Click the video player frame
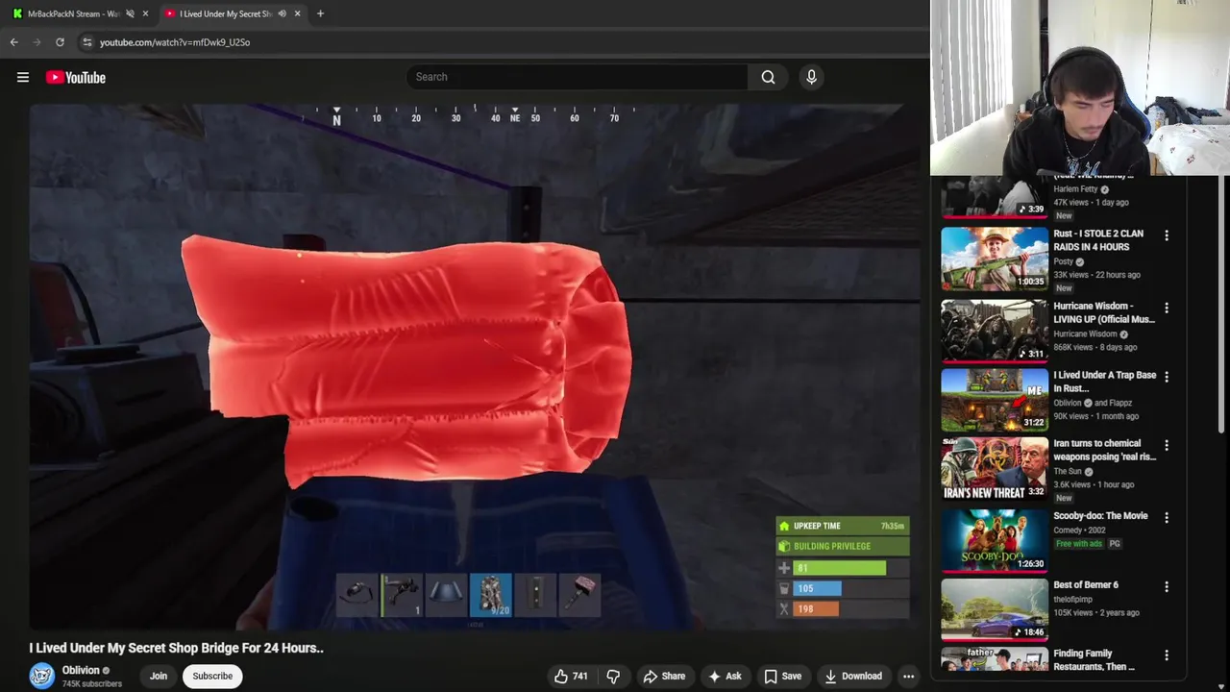1230x692 pixels. [x=475, y=366]
